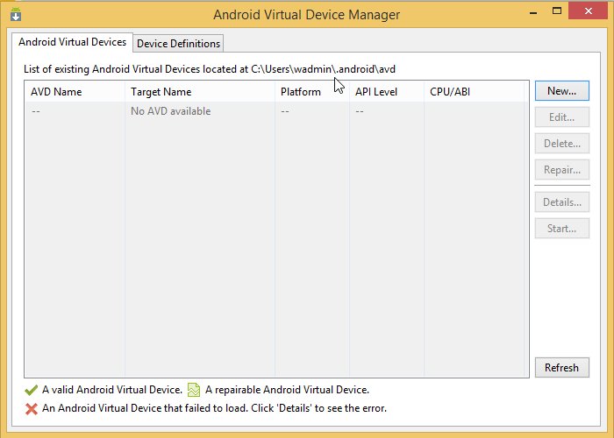Click the green checkmark valid AVD legend icon

tap(32, 390)
